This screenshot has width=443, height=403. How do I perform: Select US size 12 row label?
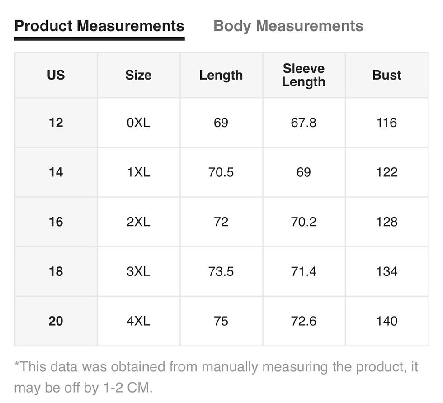(56, 123)
